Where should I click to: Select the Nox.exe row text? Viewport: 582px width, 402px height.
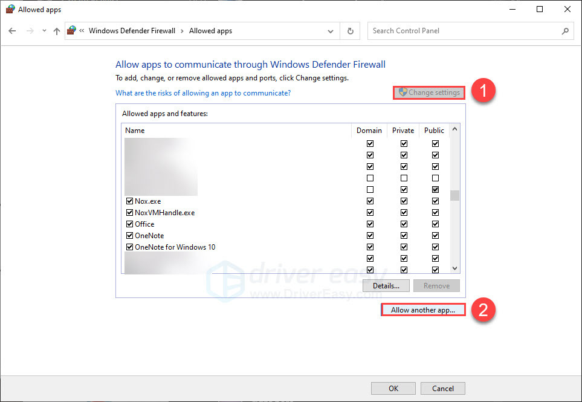point(147,201)
